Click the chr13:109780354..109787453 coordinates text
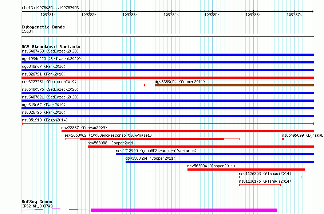Screen dimensions: 324x214 pyautogui.click(x=50, y=8)
